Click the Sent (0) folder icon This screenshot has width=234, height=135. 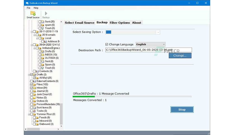click(x=43, y=61)
